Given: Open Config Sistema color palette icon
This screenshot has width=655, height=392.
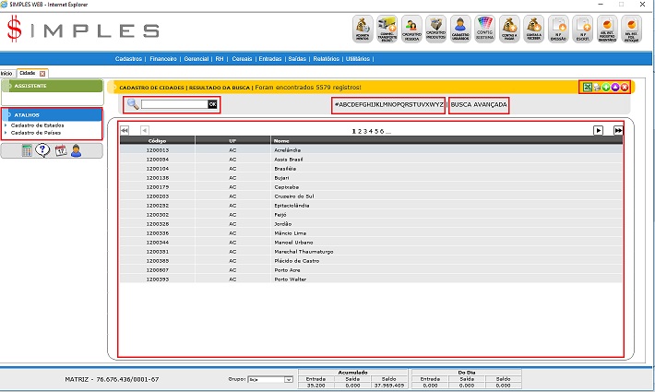Looking at the screenshot, I should pos(485,30).
